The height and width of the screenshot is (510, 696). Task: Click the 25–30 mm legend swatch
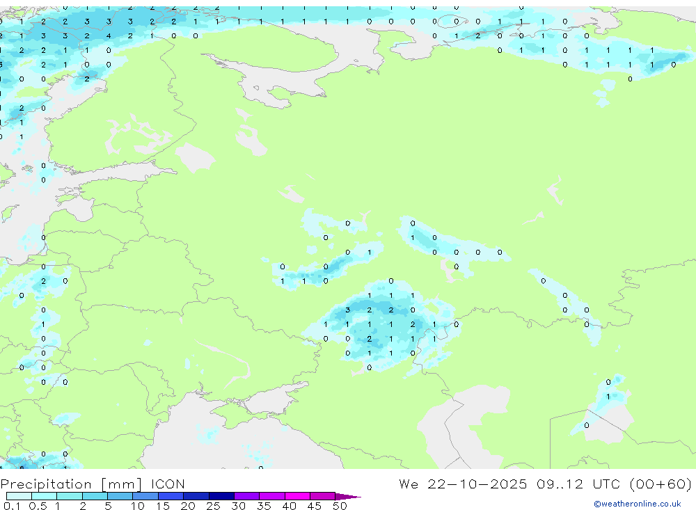tap(221, 496)
